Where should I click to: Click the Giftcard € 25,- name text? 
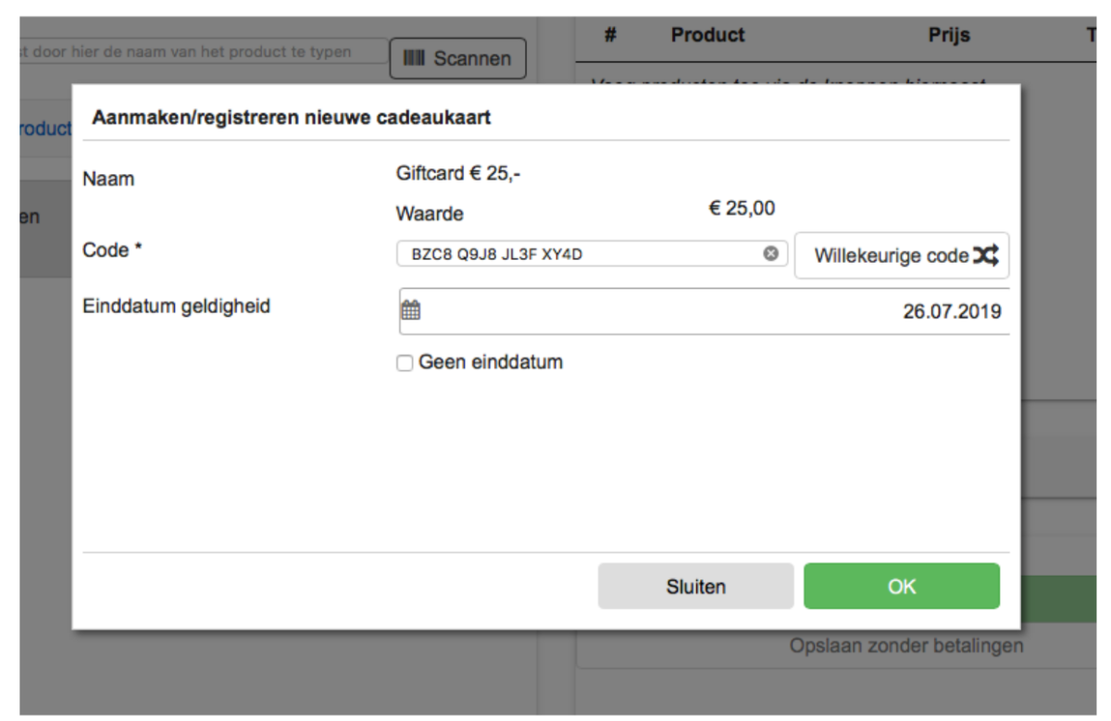click(457, 174)
